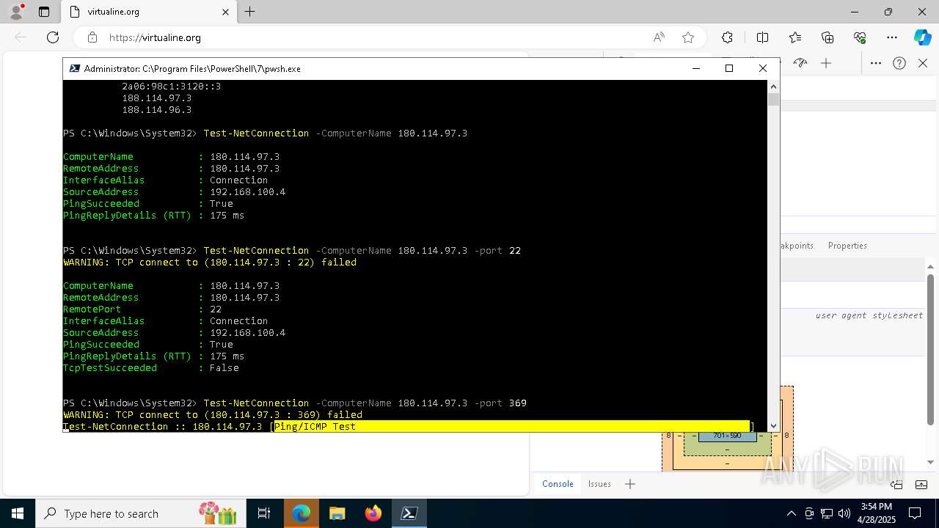Screen dimensions: 939x528
Task: Open the Edge profile icon
Action: (15, 12)
